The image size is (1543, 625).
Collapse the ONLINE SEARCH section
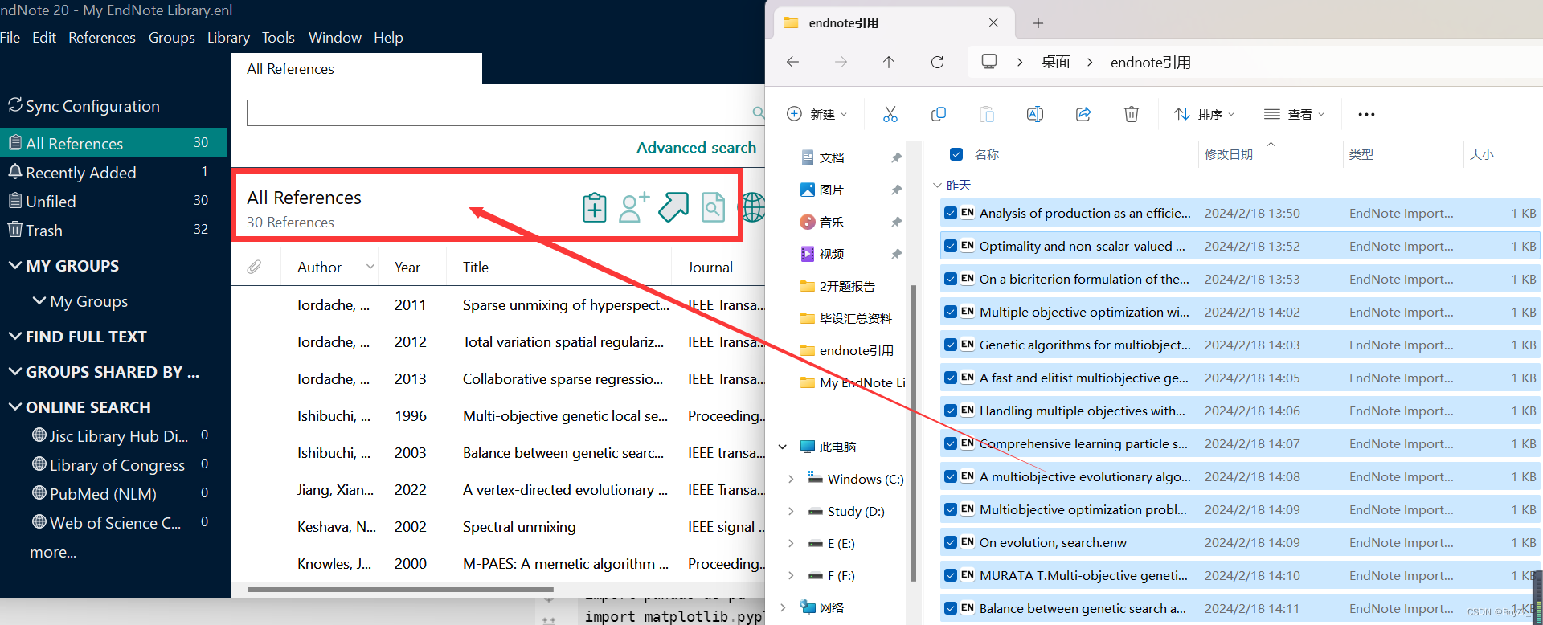pyautogui.click(x=14, y=406)
